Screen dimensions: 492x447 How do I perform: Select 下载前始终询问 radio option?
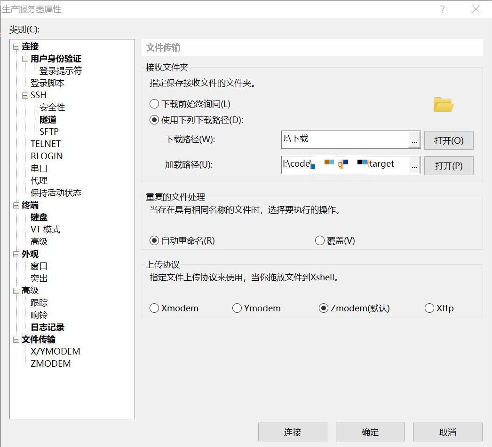pos(154,104)
